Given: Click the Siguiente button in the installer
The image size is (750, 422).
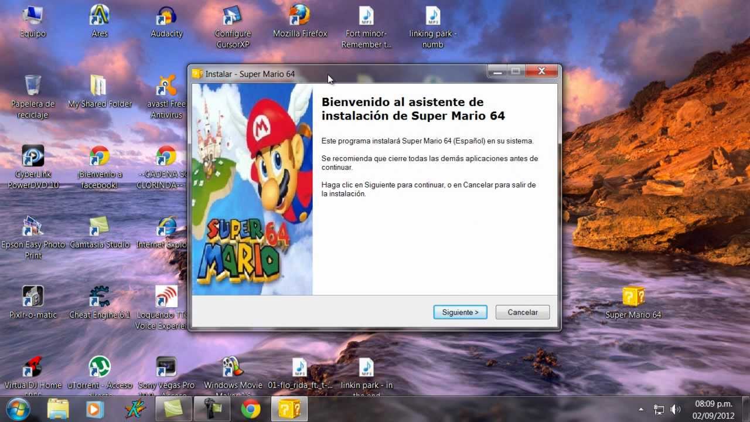Looking at the screenshot, I should click(x=460, y=312).
